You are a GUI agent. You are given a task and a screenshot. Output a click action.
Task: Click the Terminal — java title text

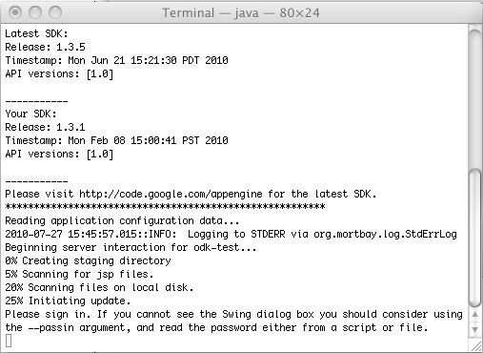241,13
